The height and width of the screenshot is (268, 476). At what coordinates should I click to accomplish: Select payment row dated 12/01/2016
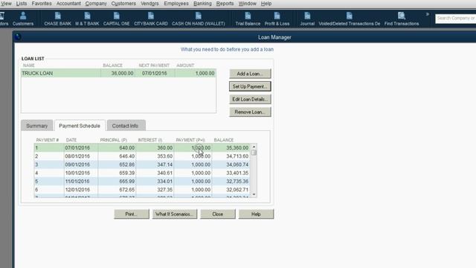[x=142, y=190]
